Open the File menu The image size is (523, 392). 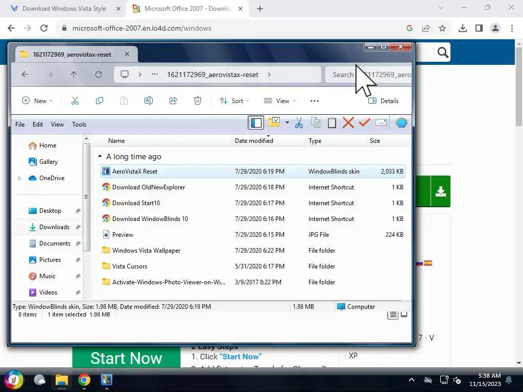click(x=20, y=125)
